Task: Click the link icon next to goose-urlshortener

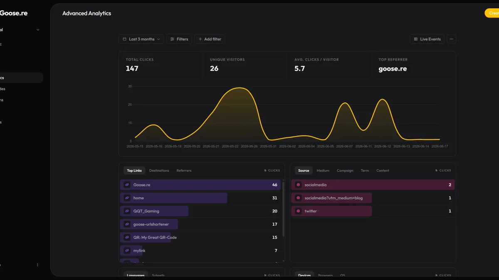Action: coord(127,224)
